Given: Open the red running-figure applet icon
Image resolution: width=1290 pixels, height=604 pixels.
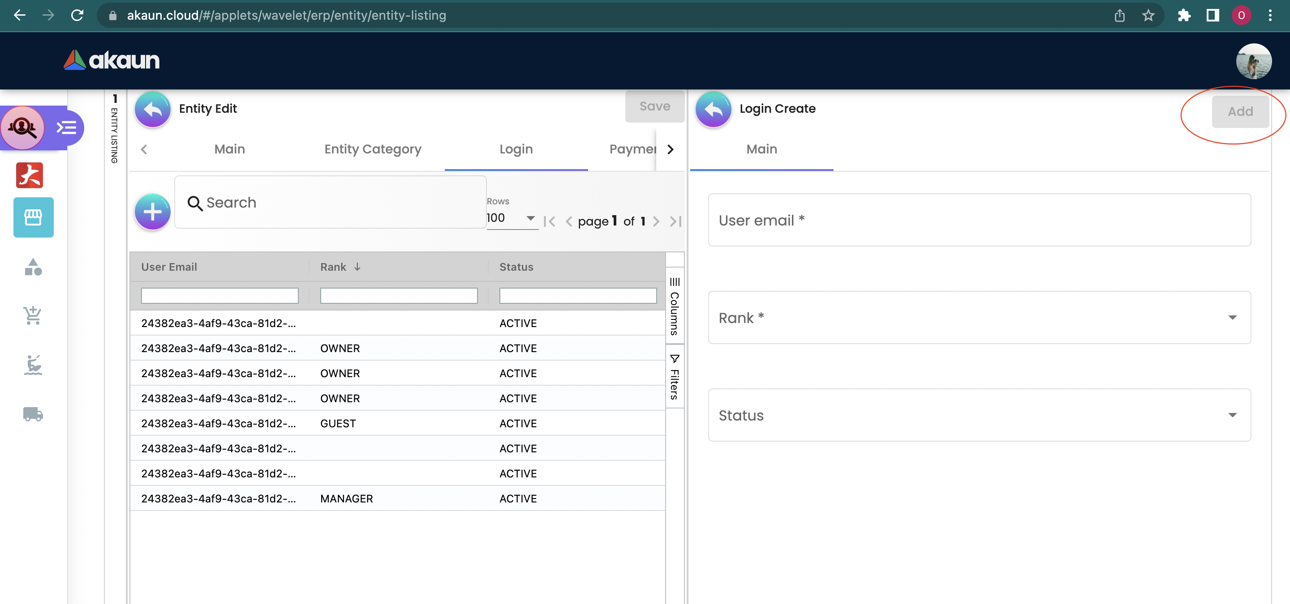Looking at the screenshot, I should [30, 175].
